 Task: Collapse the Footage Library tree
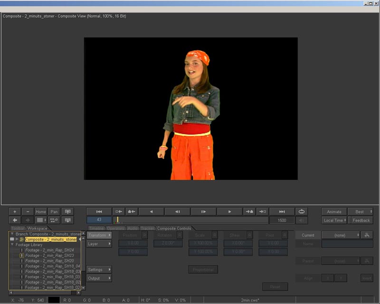[12, 245]
